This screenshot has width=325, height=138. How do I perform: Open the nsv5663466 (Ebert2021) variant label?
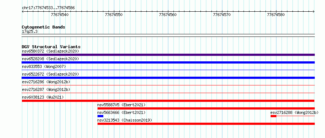122,112
